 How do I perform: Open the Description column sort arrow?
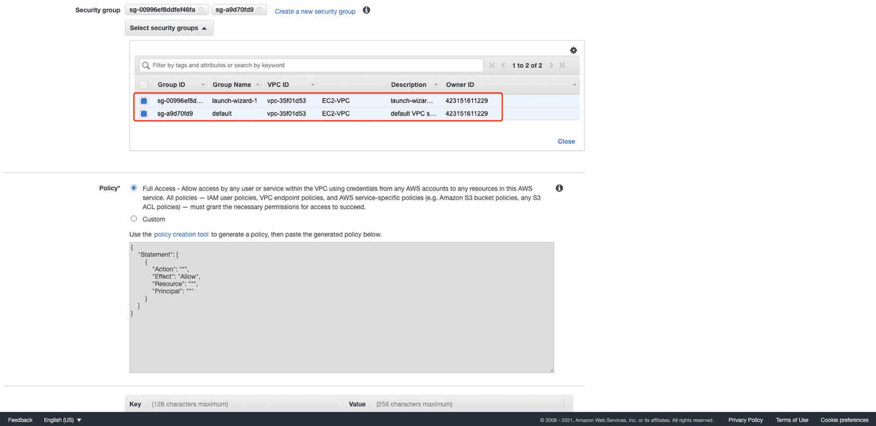tap(436, 85)
